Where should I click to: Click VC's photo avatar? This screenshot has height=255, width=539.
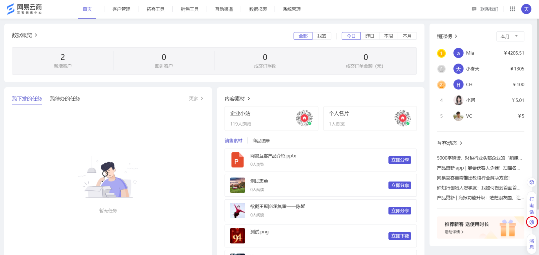pyautogui.click(x=458, y=116)
